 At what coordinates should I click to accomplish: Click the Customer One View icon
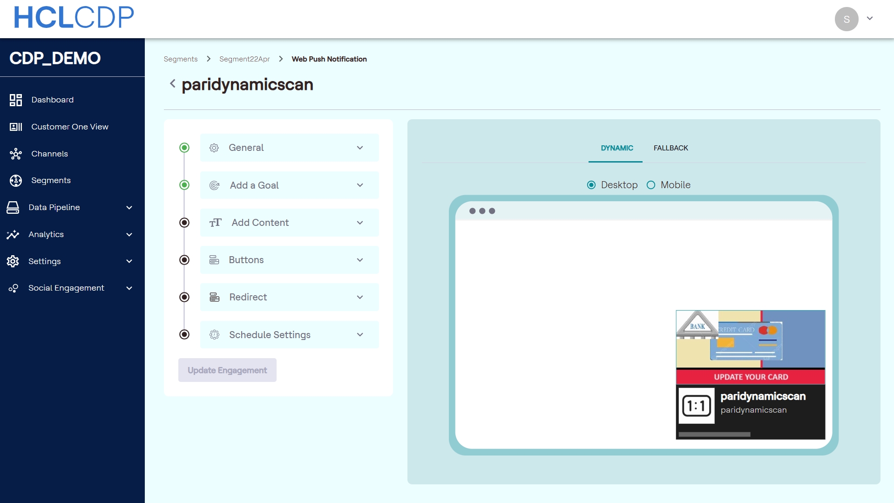point(16,127)
